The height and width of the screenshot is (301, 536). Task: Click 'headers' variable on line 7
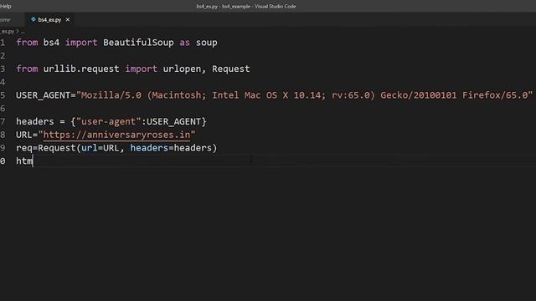[x=35, y=121]
